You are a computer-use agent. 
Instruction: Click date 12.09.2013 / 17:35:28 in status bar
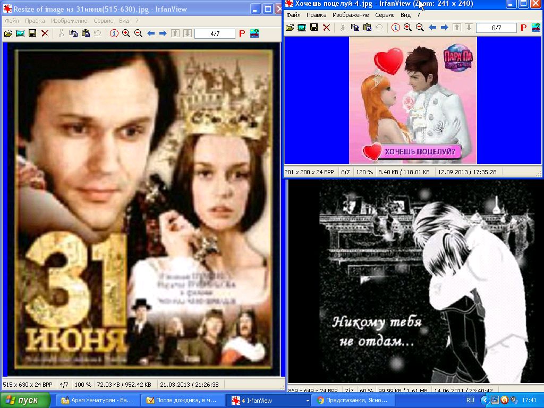(467, 172)
